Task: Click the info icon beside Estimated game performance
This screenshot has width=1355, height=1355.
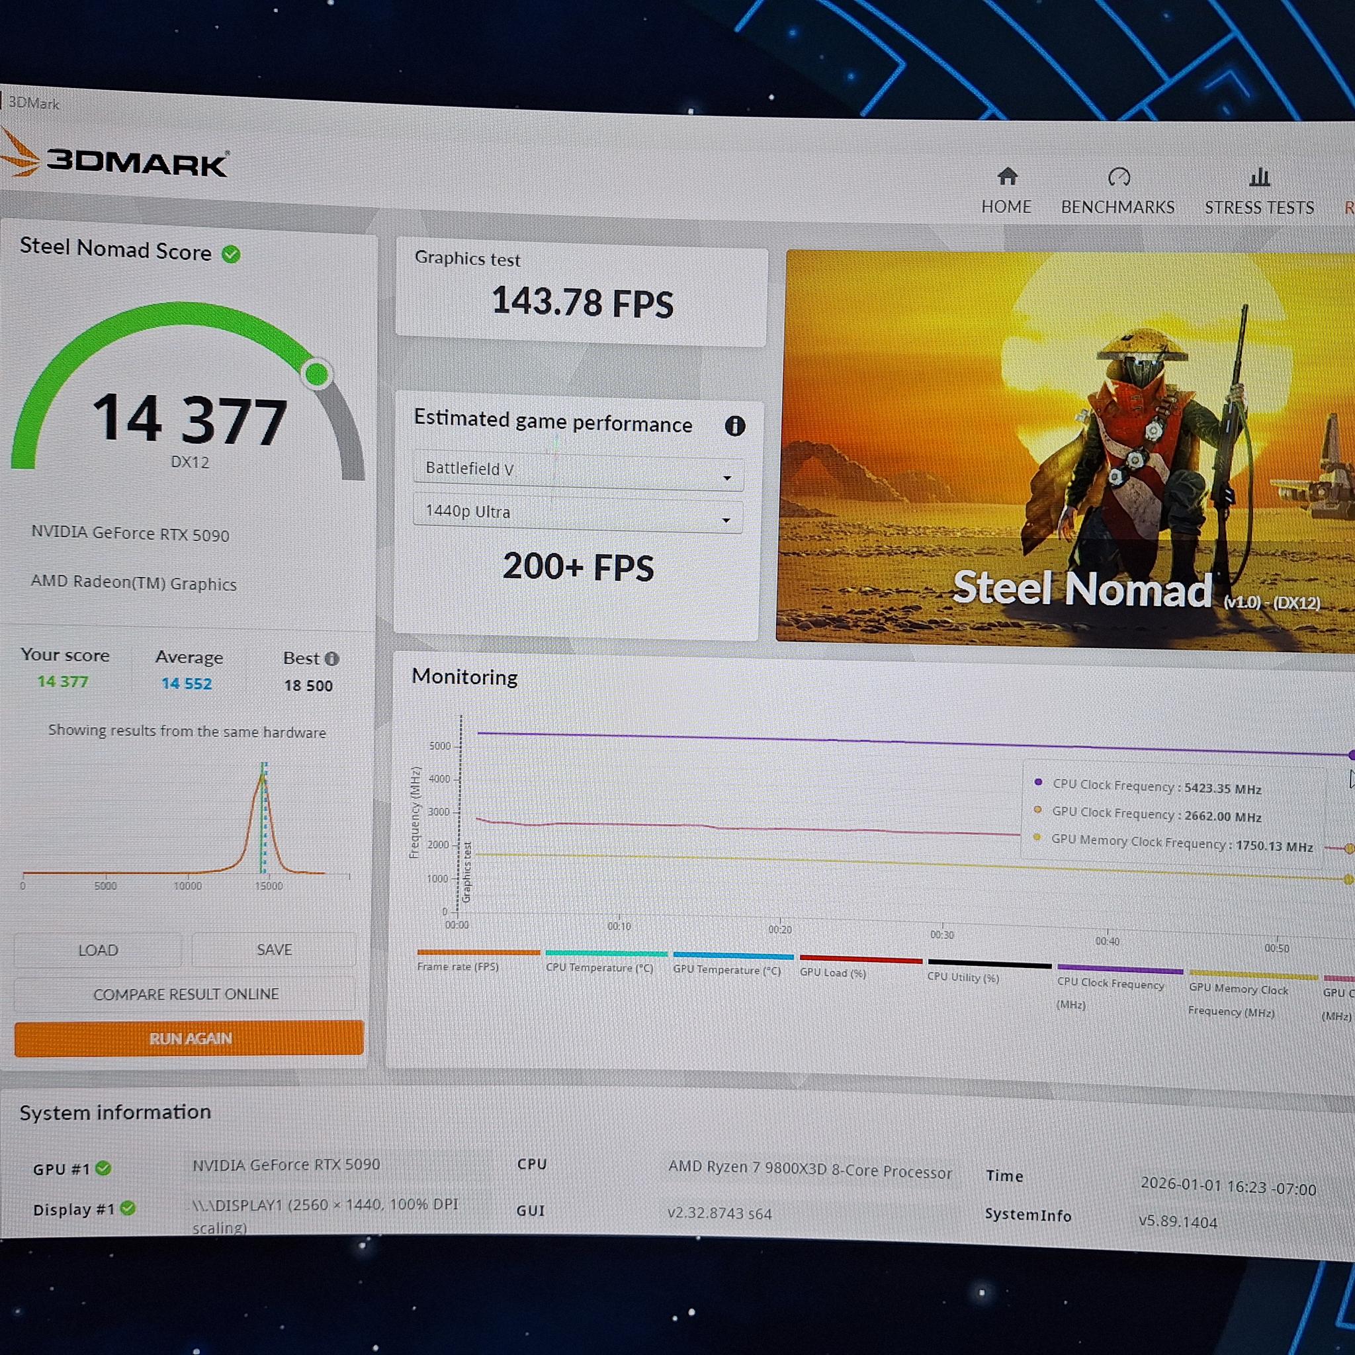Action: (734, 425)
